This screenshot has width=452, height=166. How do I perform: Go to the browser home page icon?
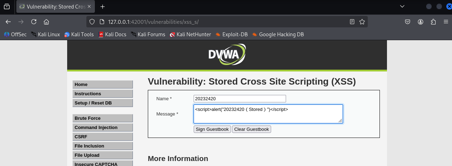click(x=46, y=22)
